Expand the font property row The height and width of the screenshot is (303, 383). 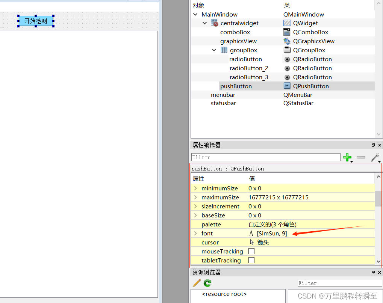tap(195, 233)
